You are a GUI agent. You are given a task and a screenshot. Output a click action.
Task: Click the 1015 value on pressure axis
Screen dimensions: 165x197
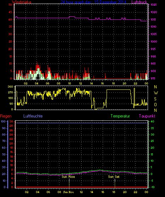pyautogui.click(x=153, y=20)
